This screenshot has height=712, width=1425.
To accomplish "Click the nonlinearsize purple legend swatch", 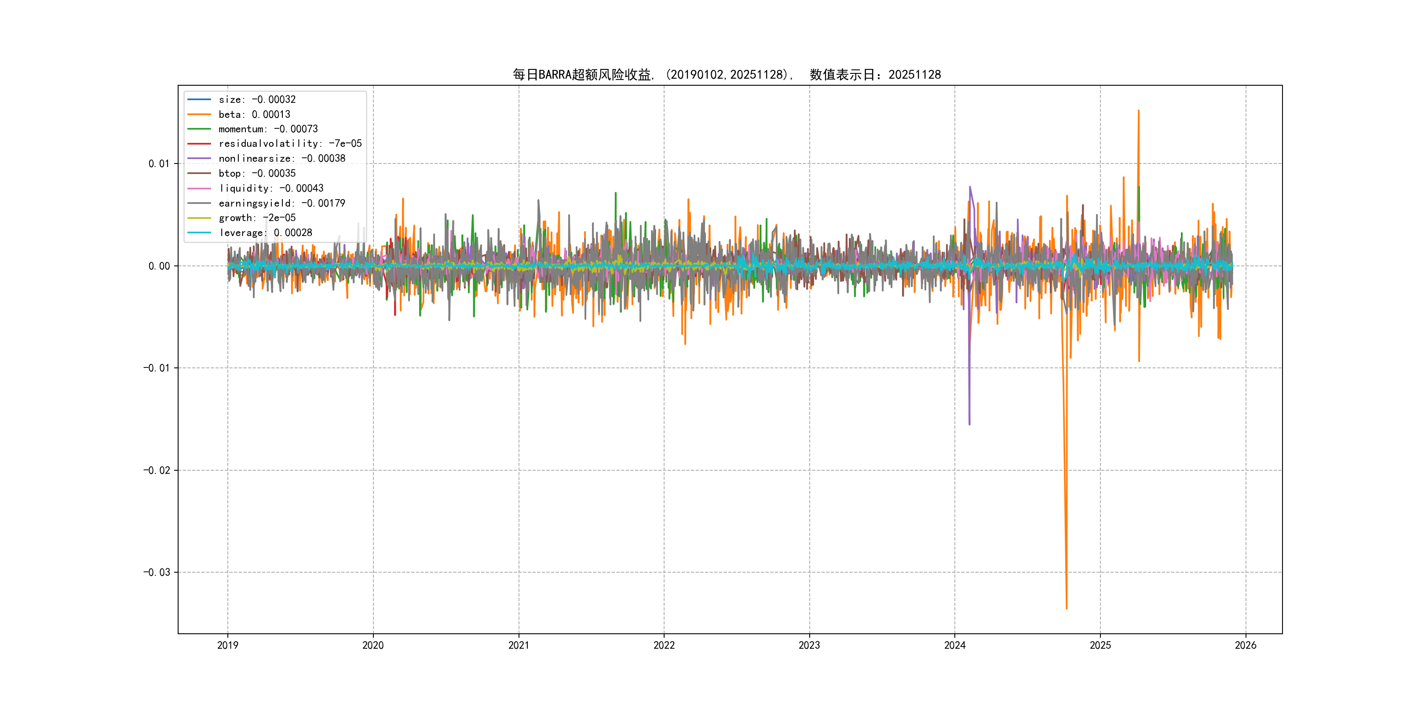I will (199, 159).
